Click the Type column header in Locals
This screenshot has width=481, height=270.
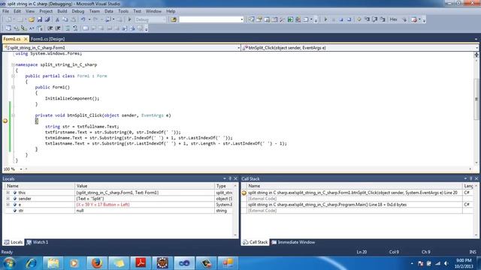tap(223, 186)
